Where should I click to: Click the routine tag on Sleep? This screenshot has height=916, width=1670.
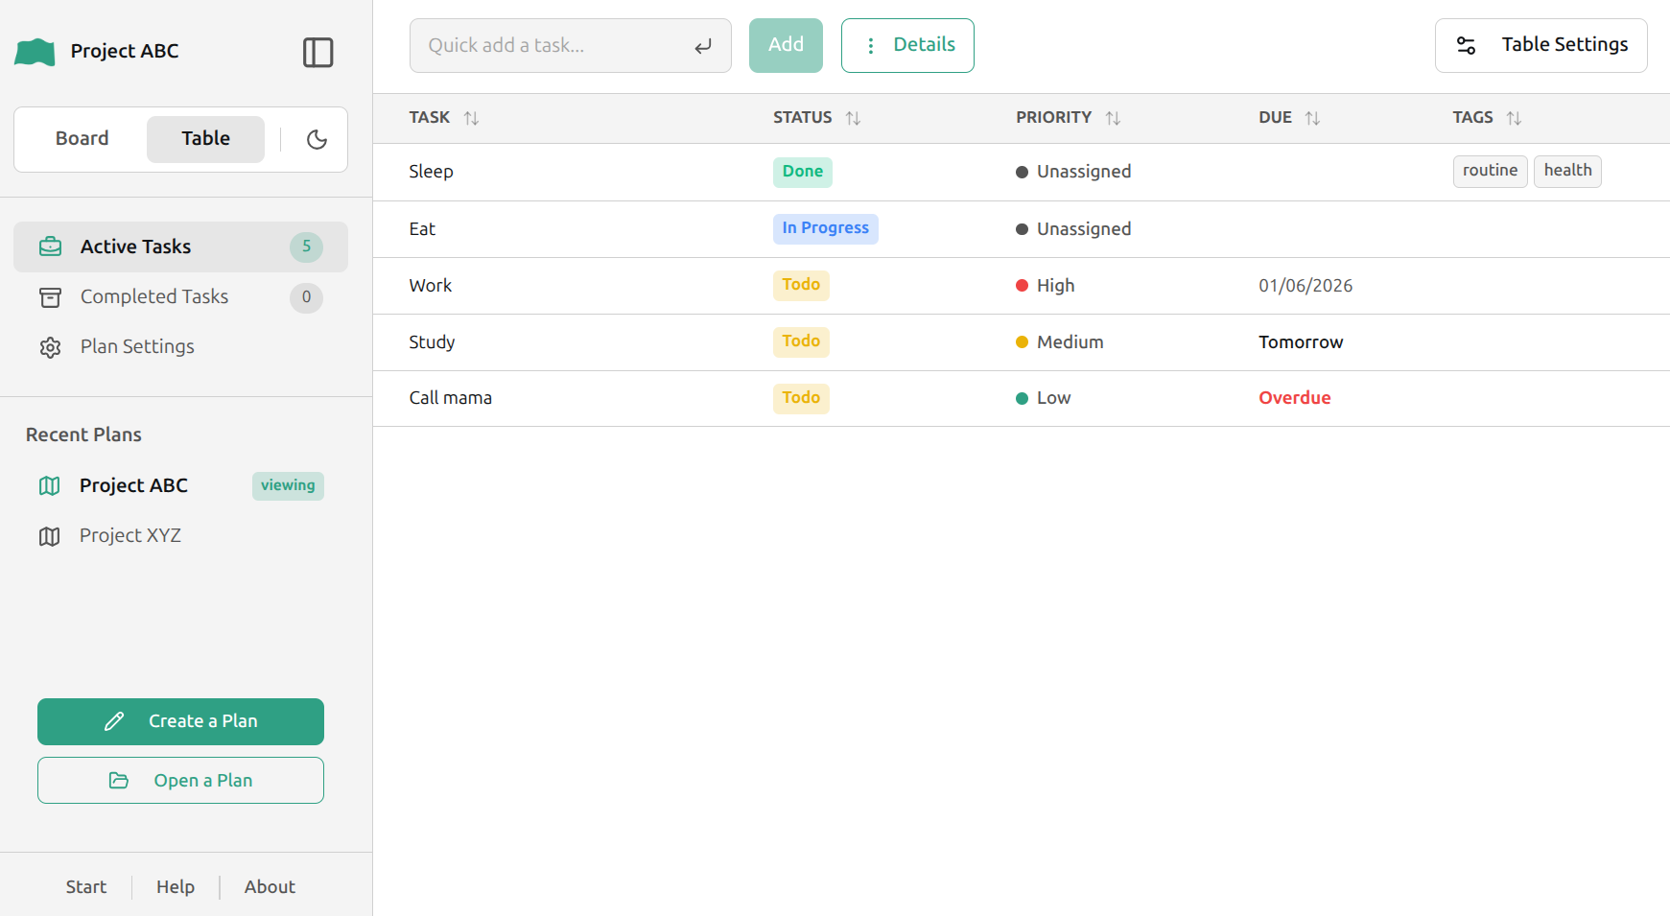pos(1490,171)
